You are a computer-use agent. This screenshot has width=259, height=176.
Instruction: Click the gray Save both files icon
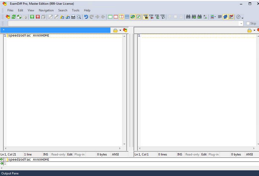tap(43, 17)
